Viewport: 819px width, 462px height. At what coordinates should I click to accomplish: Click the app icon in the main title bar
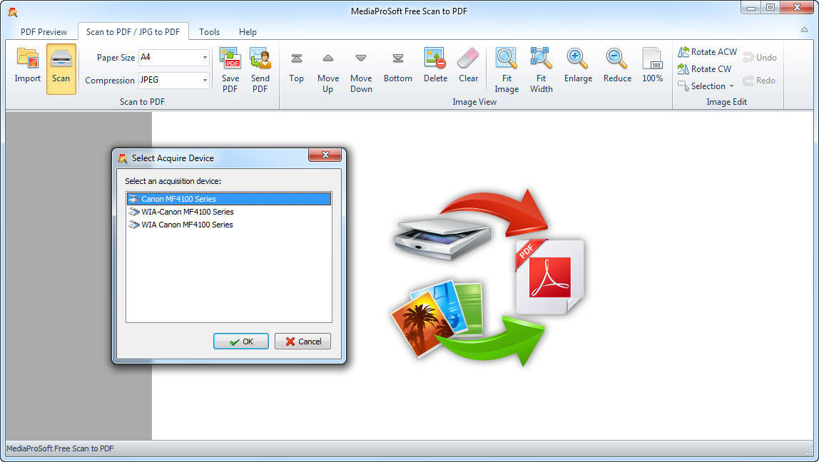click(x=13, y=11)
